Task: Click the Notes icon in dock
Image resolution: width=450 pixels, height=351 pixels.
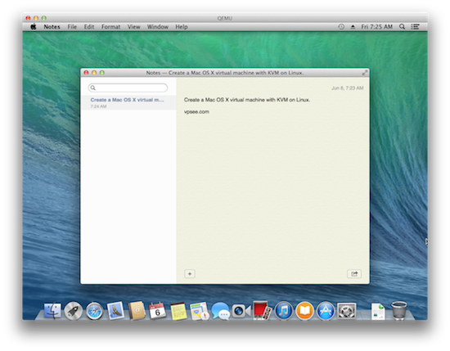Action: point(178,311)
